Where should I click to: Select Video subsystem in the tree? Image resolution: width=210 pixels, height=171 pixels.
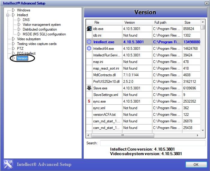click(29, 39)
